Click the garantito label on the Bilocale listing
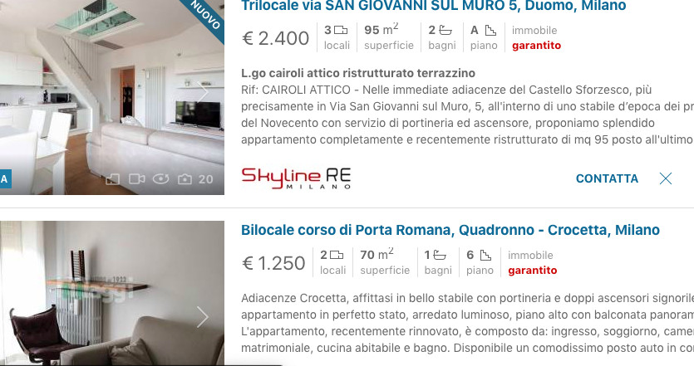The width and height of the screenshot is (694, 366). click(x=533, y=270)
